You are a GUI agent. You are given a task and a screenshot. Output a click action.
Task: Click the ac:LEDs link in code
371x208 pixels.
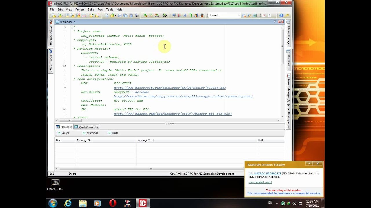coord(142,92)
